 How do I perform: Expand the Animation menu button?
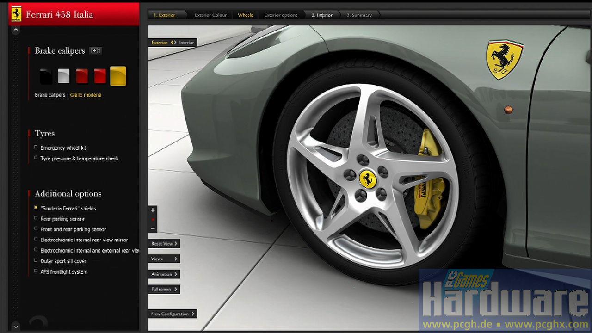(x=164, y=274)
